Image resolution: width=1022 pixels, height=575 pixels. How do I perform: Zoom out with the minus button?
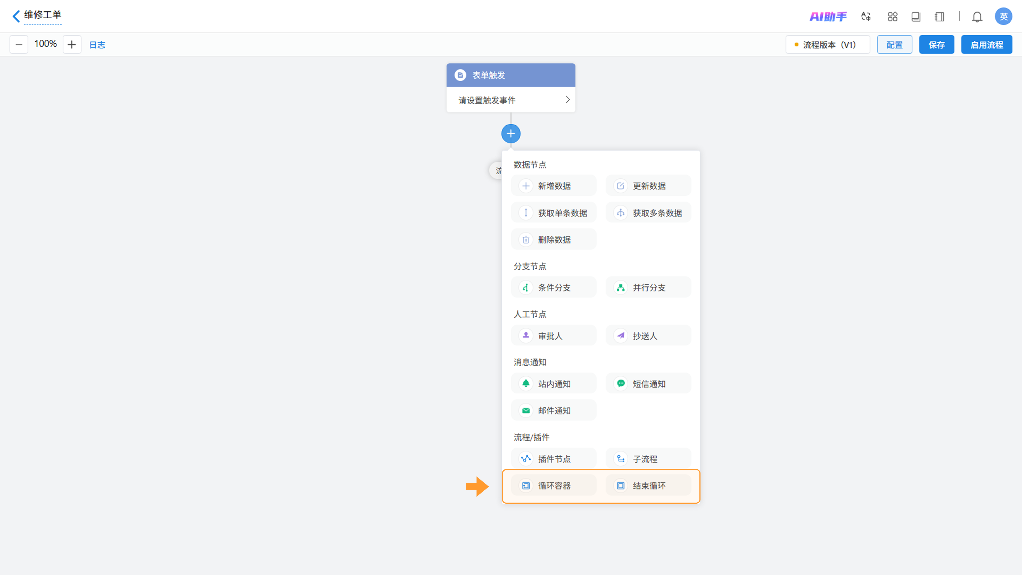click(19, 44)
